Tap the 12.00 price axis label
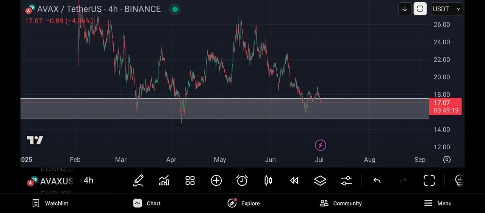 pos(442,147)
